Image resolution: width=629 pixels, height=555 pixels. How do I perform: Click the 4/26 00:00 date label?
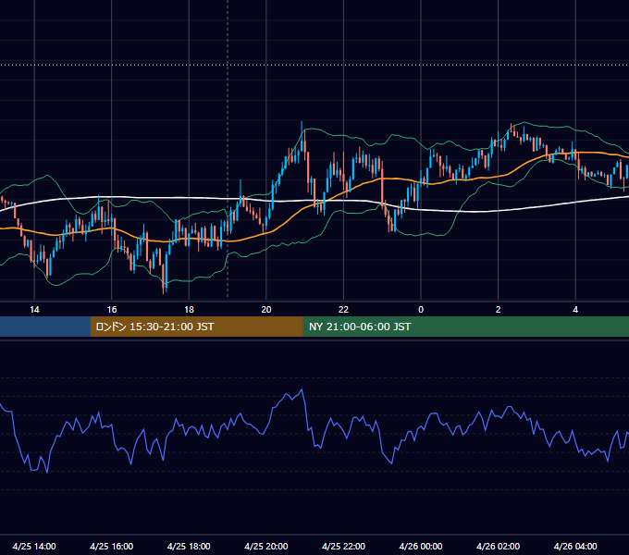(421, 546)
